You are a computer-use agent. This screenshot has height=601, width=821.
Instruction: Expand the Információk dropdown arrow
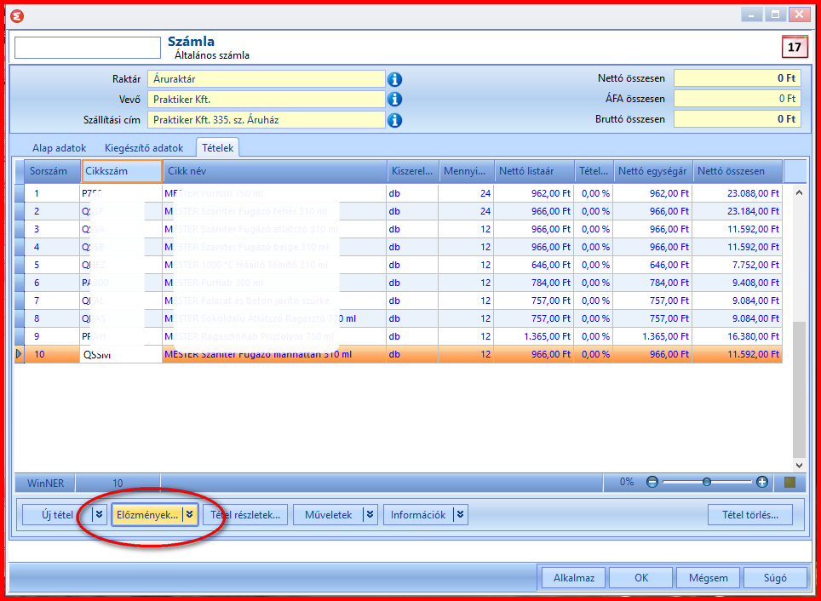[x=460, y=515]
